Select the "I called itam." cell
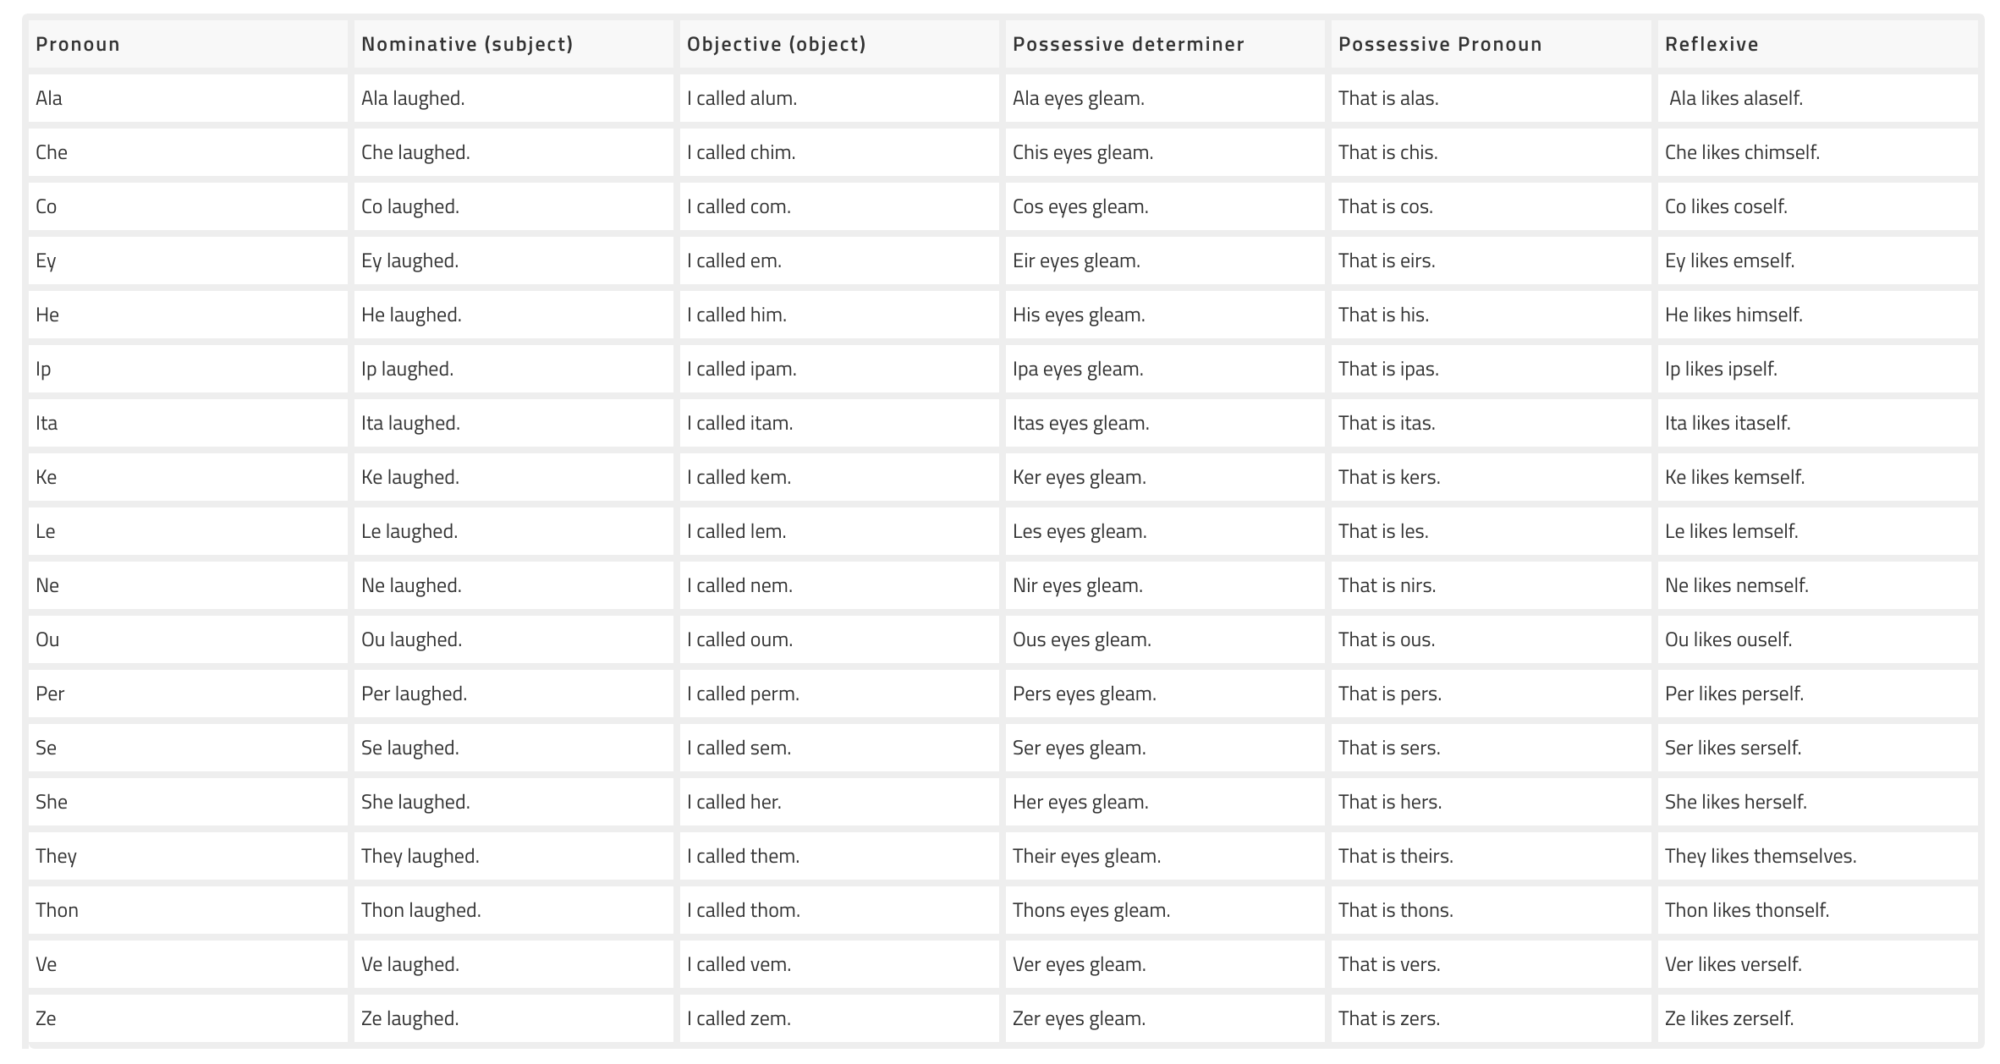The height and width of the screenshot is (1064, 2000). click(740, 423)
